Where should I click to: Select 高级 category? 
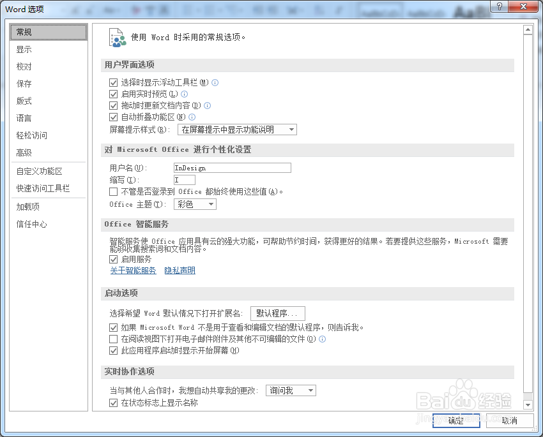[49, 152]
